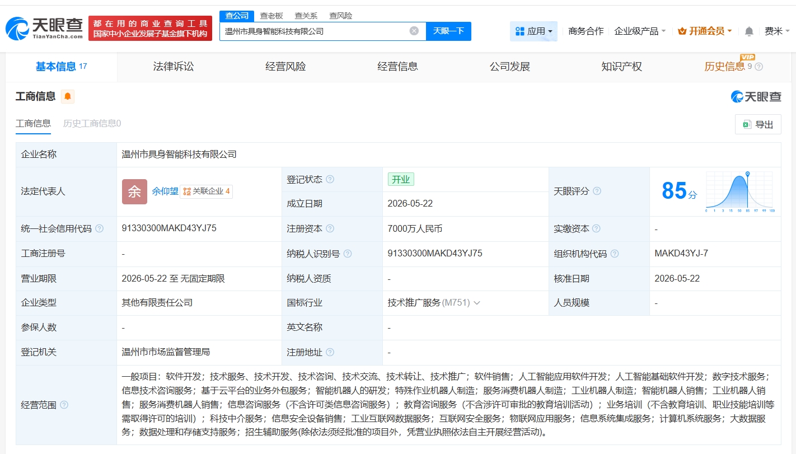The image size is (796, 454).
Task: Click the 天眼一下 search button
Action: (448, 31)
